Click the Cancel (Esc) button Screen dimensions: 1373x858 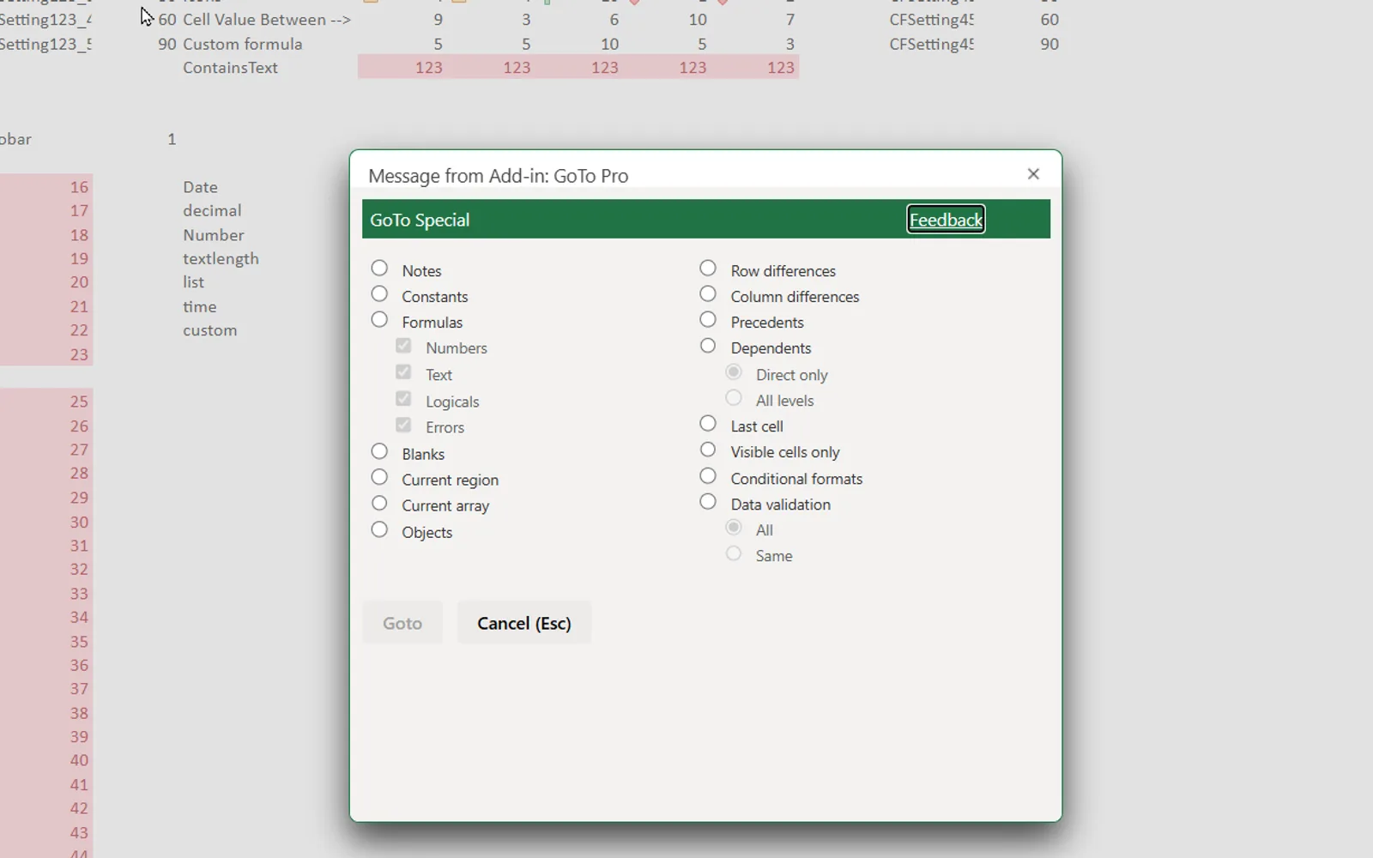tap(524, 623)
